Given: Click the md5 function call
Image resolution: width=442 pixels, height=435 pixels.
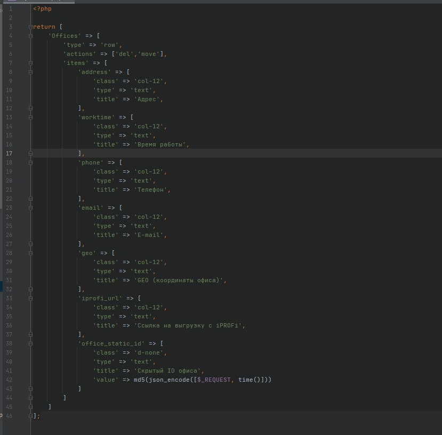Looking at the screenshot, I should coord(139,380).
